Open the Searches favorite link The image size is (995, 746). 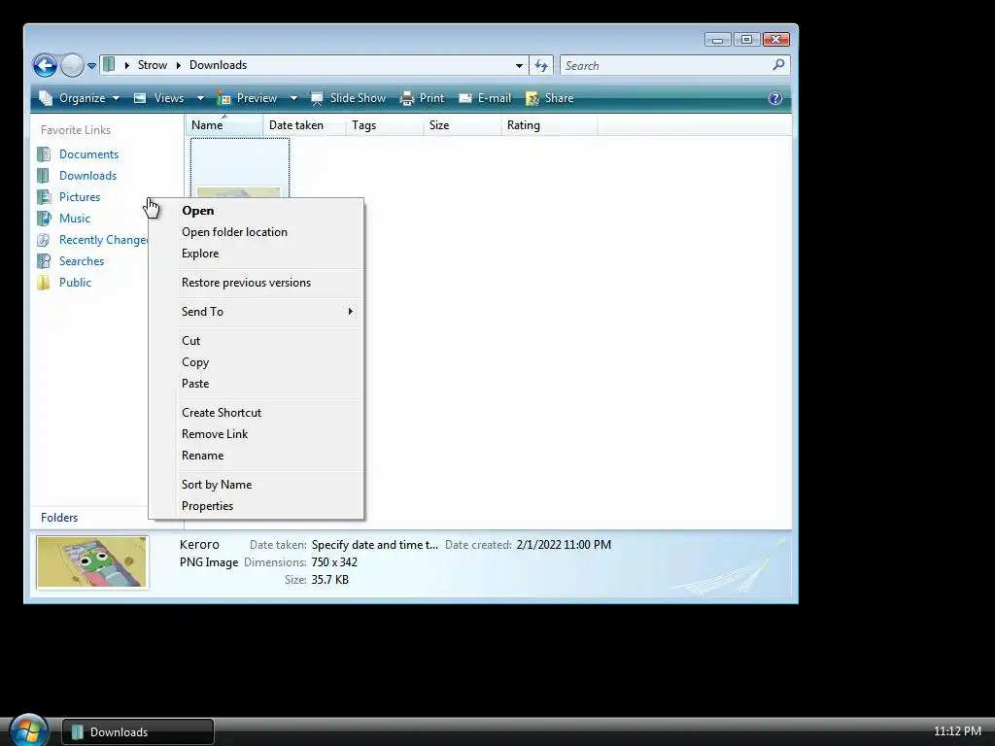pos(82,261)
